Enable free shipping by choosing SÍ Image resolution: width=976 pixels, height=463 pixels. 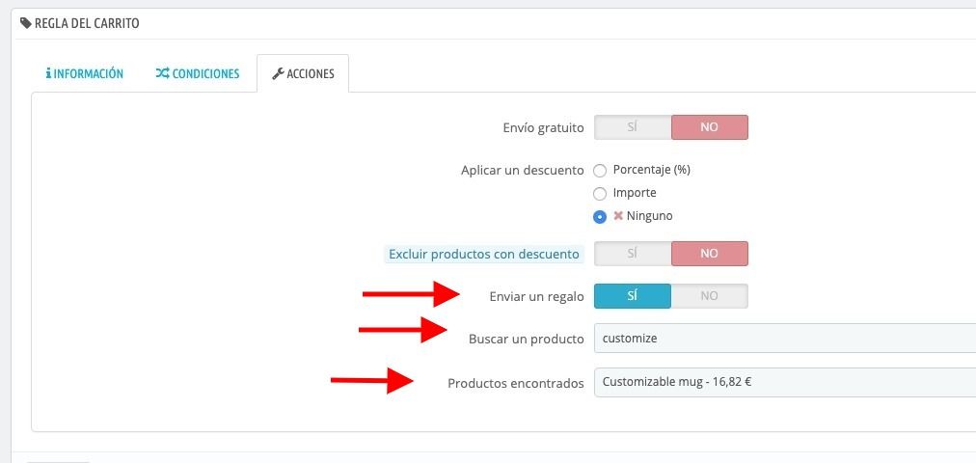point(633,127)
